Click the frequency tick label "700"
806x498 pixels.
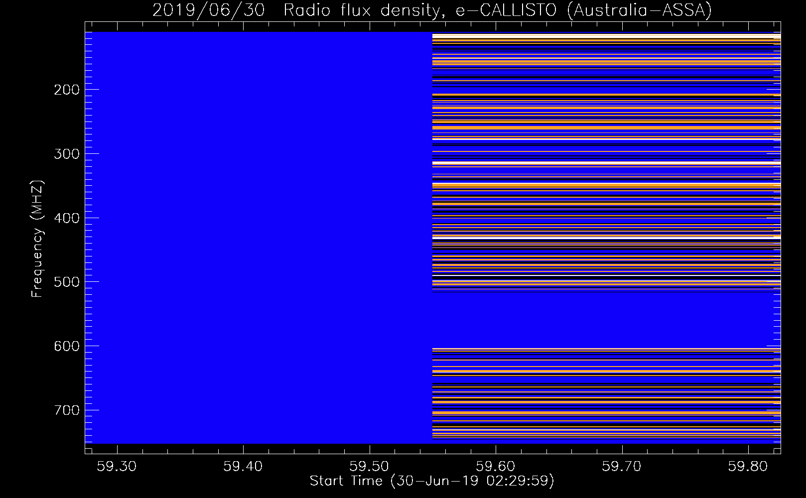click(x=67, y=410)
